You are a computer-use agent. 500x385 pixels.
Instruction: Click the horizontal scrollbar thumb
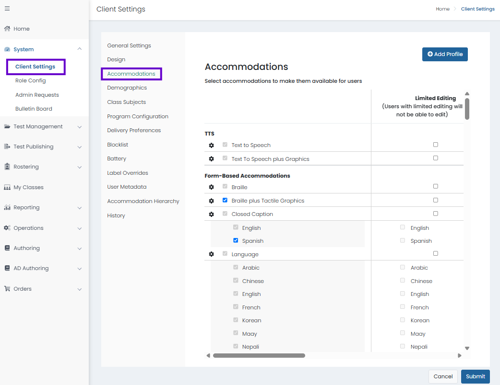259,355
